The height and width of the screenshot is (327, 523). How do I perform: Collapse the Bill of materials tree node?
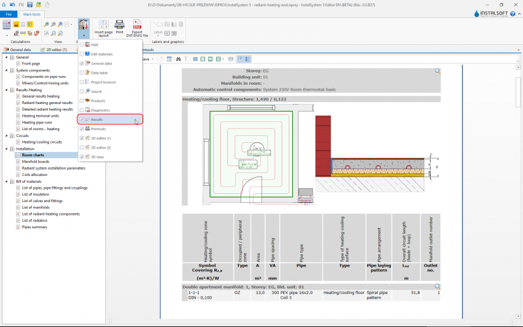click(x=6, y=181)
